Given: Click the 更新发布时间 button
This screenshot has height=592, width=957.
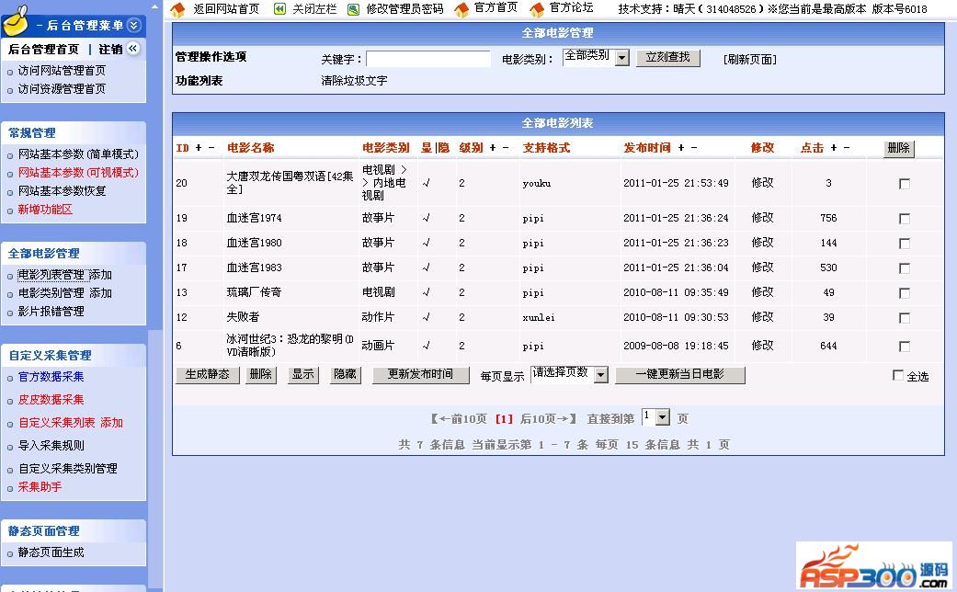Looking at the screenshot, I should click(420, 375).
